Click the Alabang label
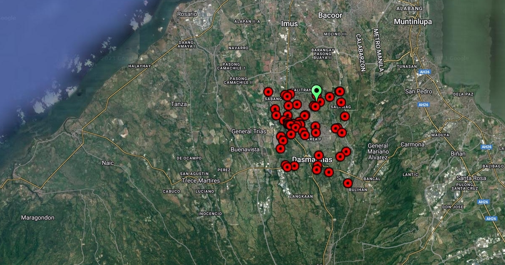 pyautogui.click(x=409, y=8)
